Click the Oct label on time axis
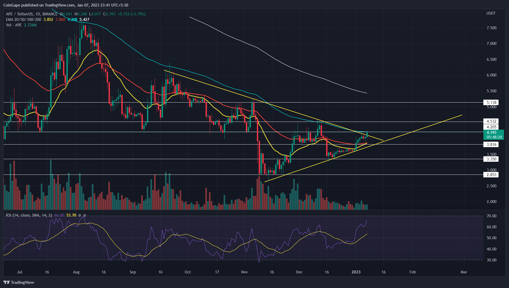This screenshot has height=288, width=509. pos(188,272)
